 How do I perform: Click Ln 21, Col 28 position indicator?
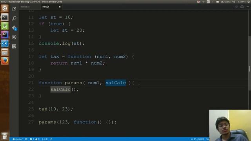(197, 139)
